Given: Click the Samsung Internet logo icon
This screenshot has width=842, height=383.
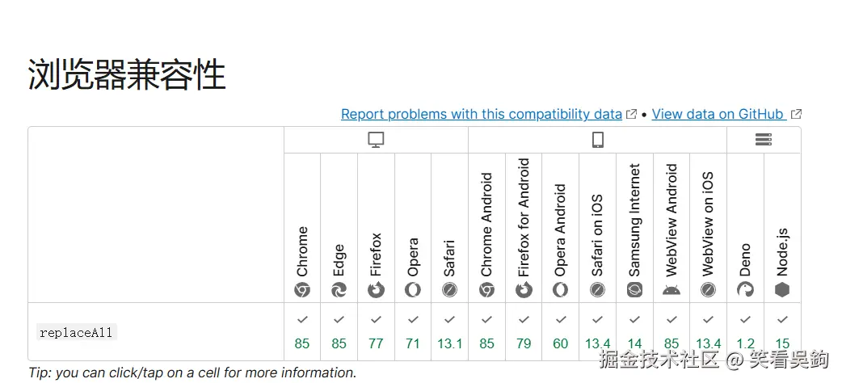Looking at the screenshot, I should [x=635, y=290].
